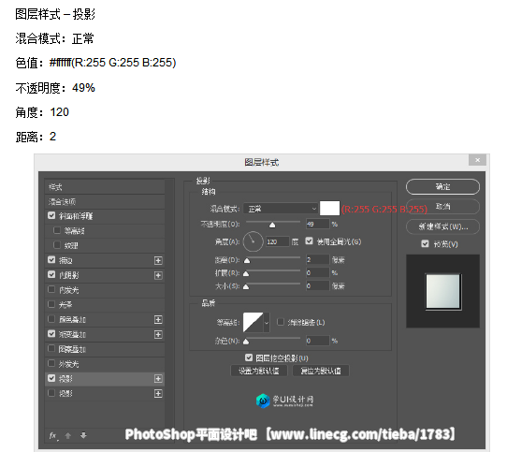Viewport: 507px width, 452px height.
Task: Click the 杂色(N) slider handle
Action: click(246, 342)
